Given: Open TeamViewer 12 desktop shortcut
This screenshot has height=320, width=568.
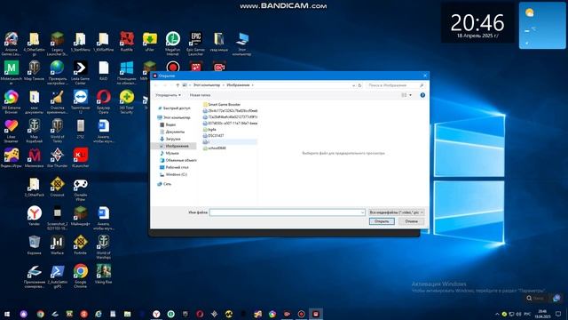Looking at the screenshot, I should point(81,102).
